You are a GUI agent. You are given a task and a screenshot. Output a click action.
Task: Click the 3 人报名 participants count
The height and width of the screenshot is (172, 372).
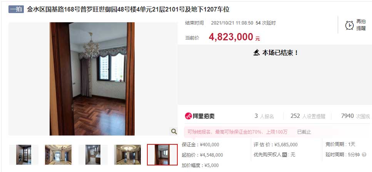264,116
